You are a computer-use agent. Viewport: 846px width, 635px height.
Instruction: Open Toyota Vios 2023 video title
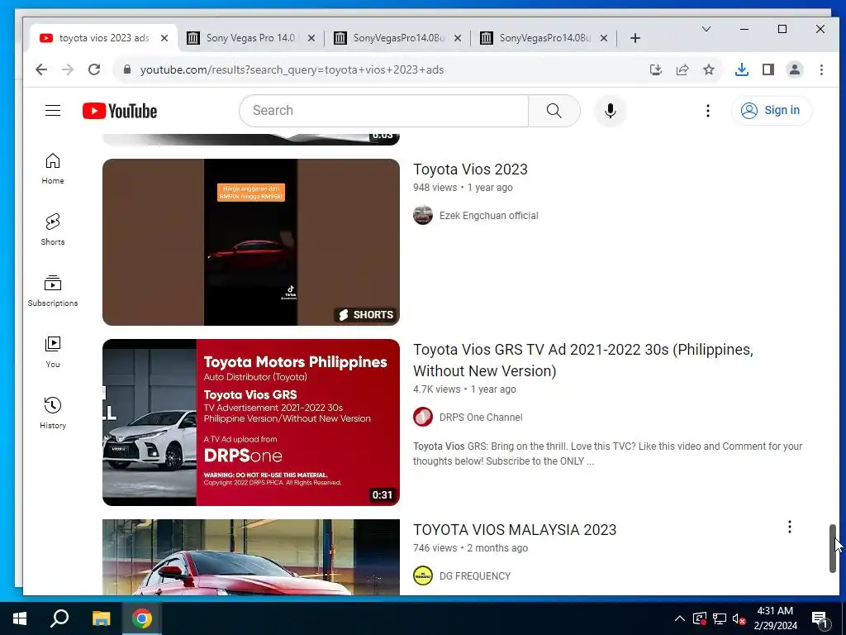point(470,169)
